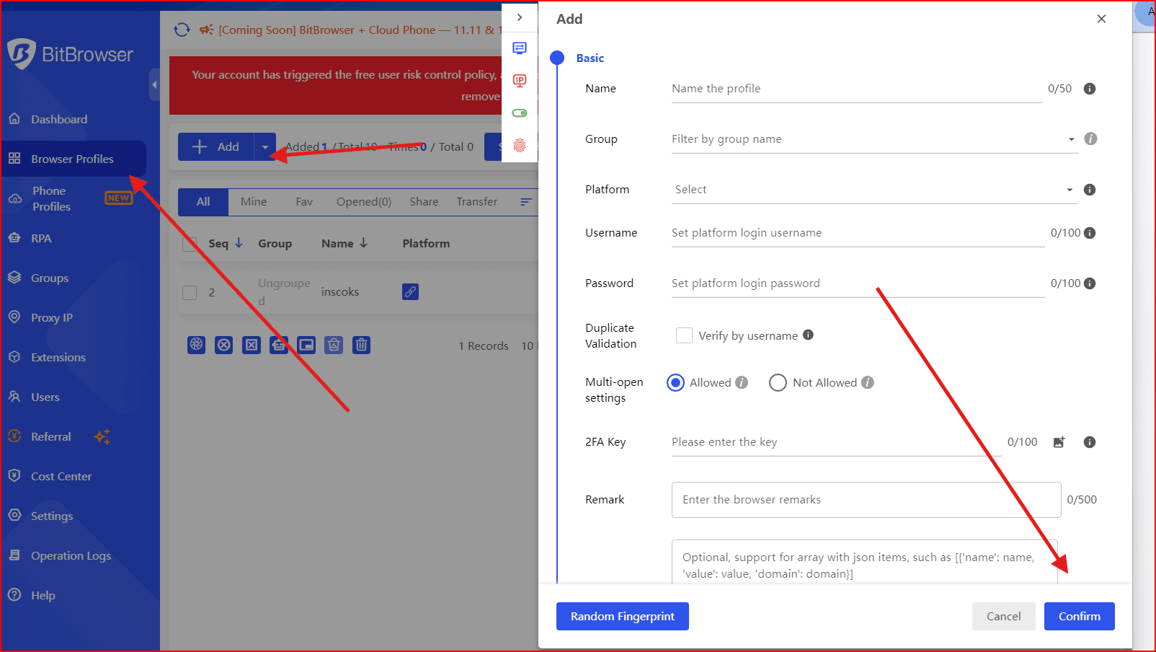Click the column filter lines icon beside Transfer
This screenshot has height=652, width=1156.
point(526,202)
